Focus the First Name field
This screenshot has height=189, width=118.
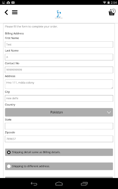(59, 45)
